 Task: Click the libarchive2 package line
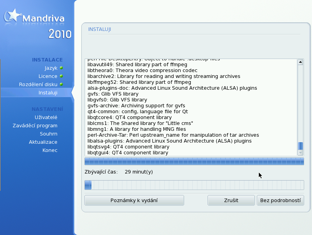point(164,76)
